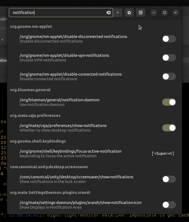Viewport: 189px width, 222px height.
Task: Clear the search text with backspace icon
Action: tap(108, 13)
